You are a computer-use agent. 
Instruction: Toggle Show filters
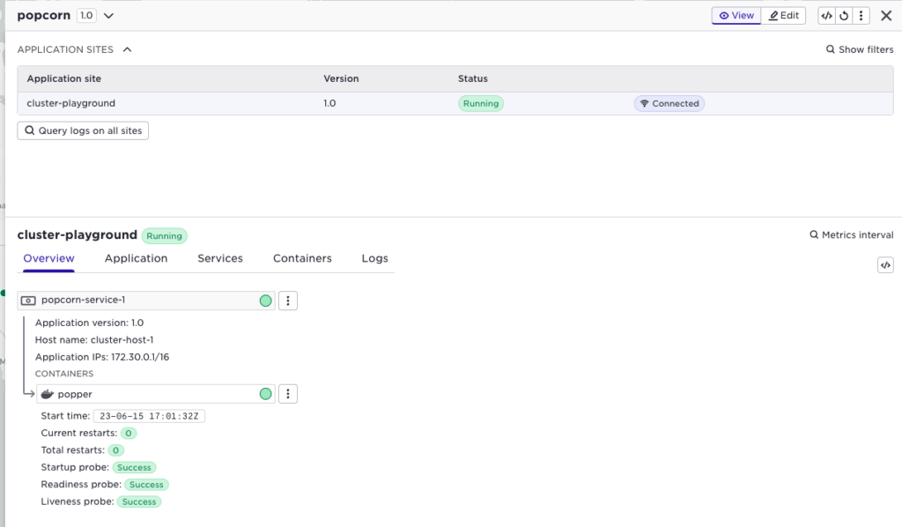point(860,49)
